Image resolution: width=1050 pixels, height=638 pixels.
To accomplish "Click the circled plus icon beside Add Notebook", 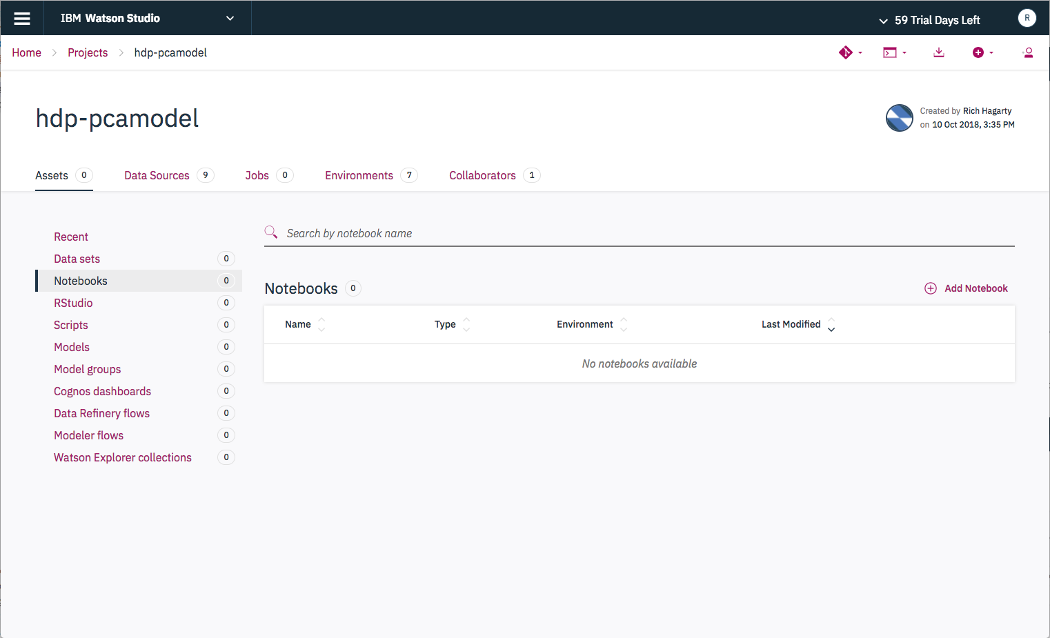I will 931,288.
